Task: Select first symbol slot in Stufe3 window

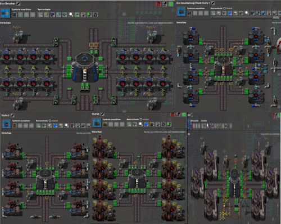Action: point(105,124)
